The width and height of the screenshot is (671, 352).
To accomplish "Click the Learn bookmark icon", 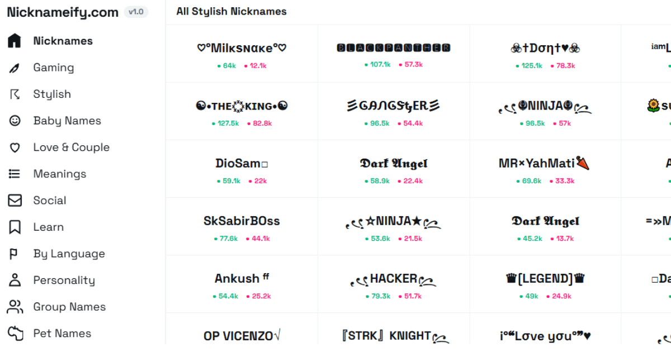I will [15, 227].
